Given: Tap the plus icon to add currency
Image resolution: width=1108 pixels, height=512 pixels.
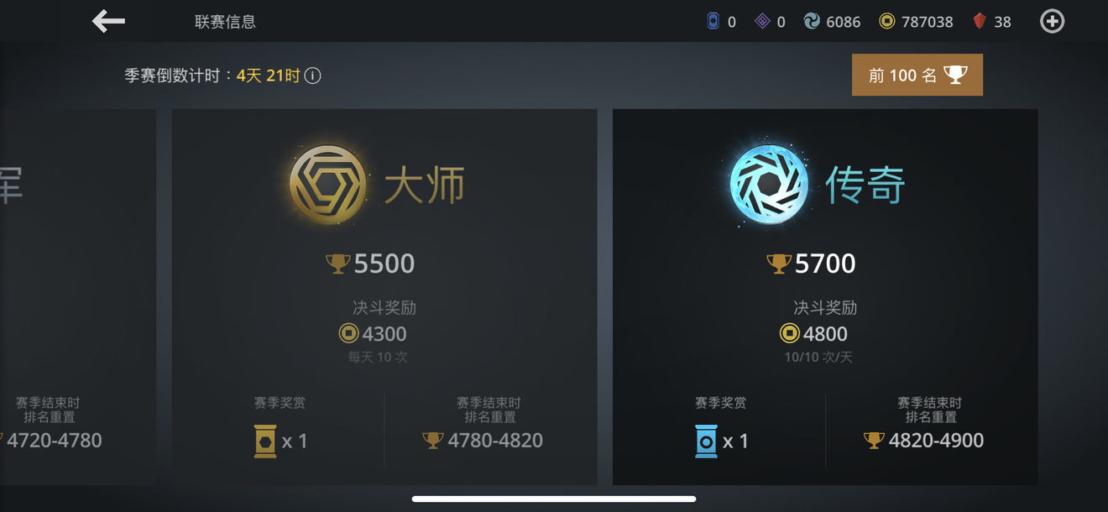Looking at the screenshot, I should coord(1052,22).
